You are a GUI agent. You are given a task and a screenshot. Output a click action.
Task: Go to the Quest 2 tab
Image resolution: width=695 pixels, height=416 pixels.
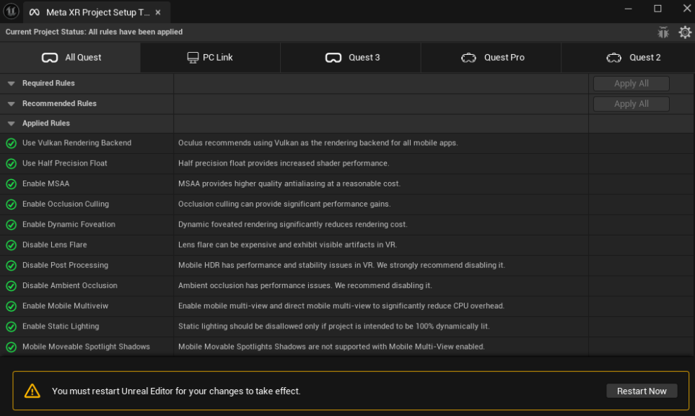point(628,58)
